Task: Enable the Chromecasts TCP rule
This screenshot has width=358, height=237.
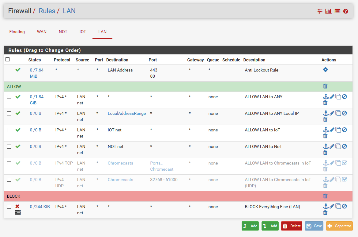Action: tap(344, 163)
